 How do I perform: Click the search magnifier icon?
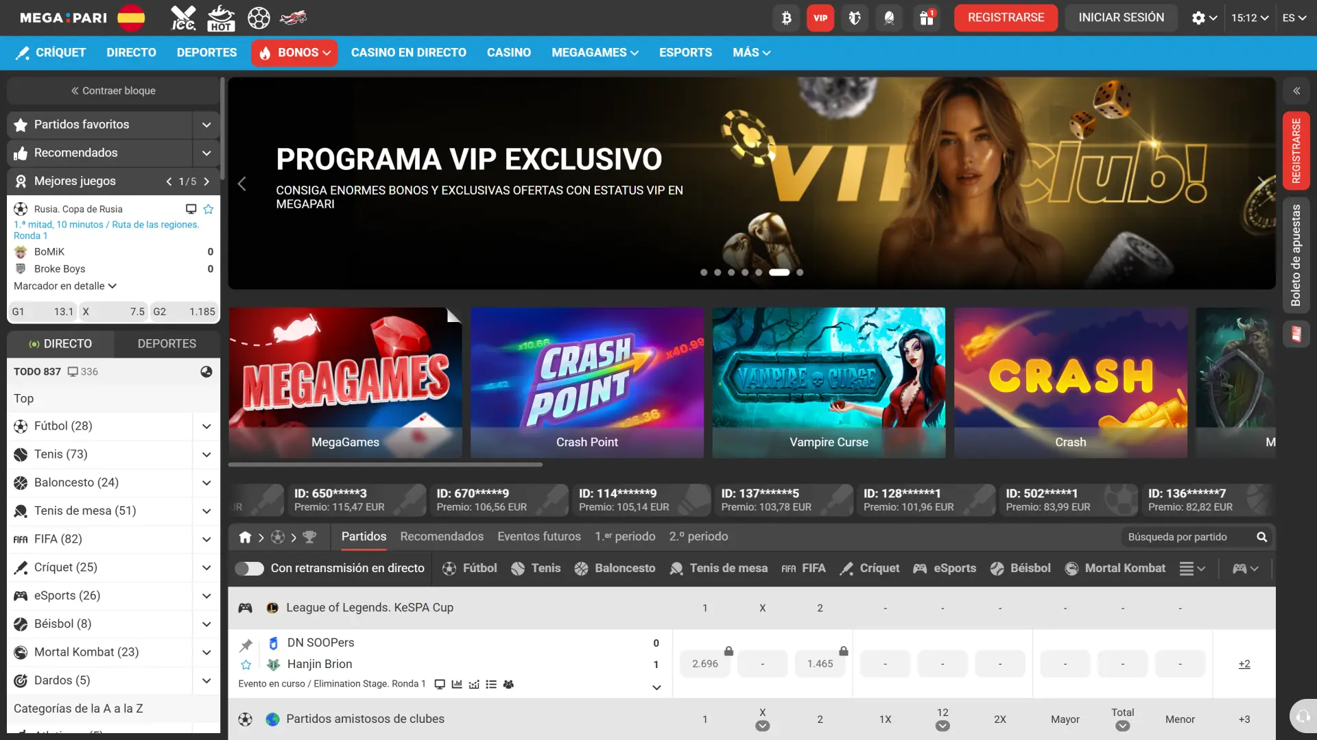pos(1261,537)
